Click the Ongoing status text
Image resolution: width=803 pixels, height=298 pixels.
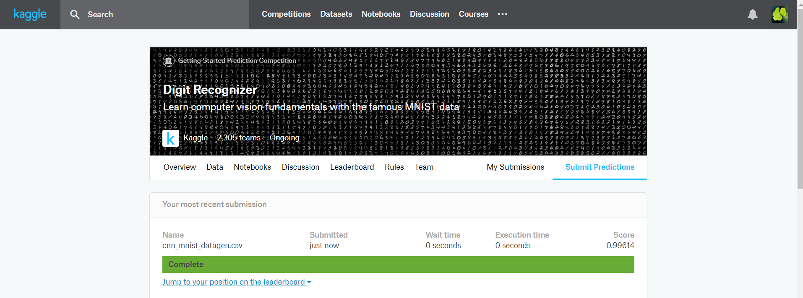pyautogui.click(x=284, y=138)
